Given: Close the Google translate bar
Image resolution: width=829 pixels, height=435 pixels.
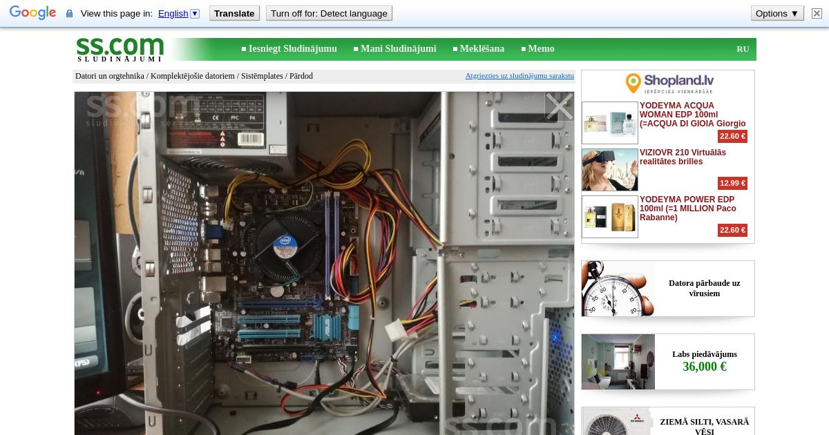Looking at the screenshot, I should [817, 13].
